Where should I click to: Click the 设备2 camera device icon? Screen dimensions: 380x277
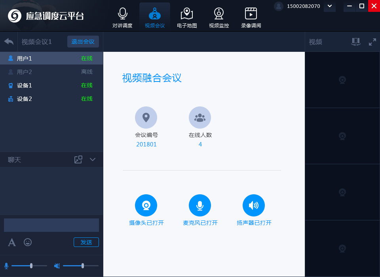11,99
